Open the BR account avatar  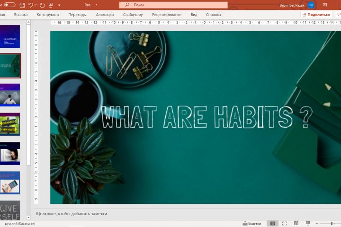click(311, 5)
